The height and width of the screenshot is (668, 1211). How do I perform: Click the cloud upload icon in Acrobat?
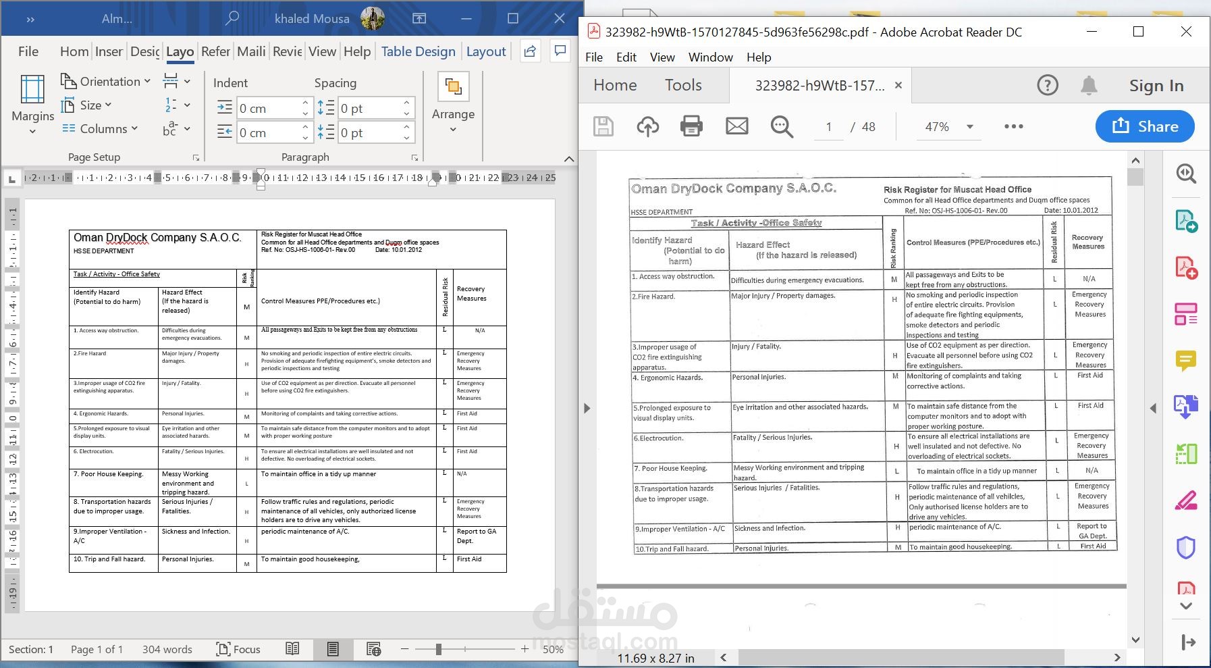[x=647, y=126]
